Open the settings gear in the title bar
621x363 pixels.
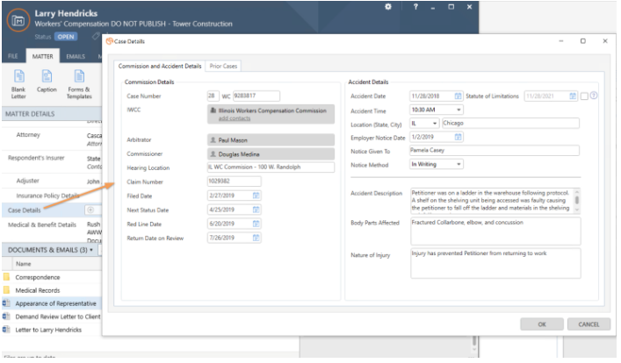pyautogui.click(x=388, y=7)
